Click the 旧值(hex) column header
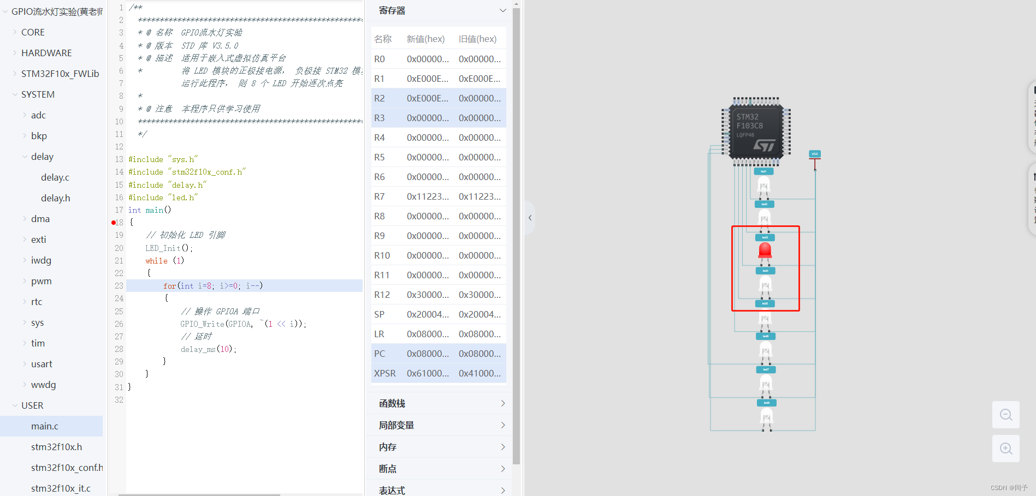The image size is (1036, 496). click(477, 39)
